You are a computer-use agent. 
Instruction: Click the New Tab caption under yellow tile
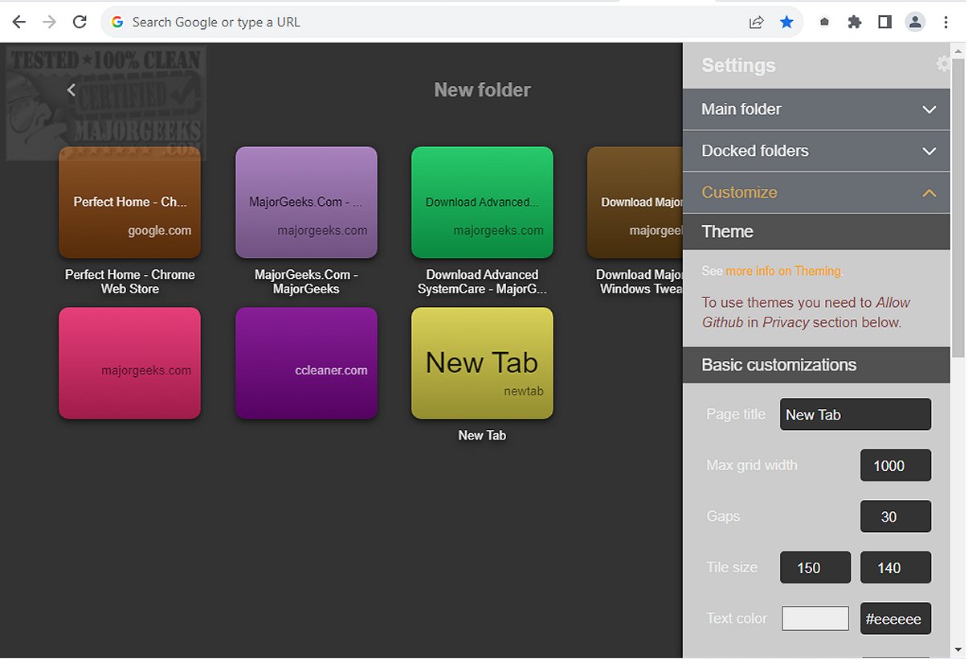click(482, 436)
